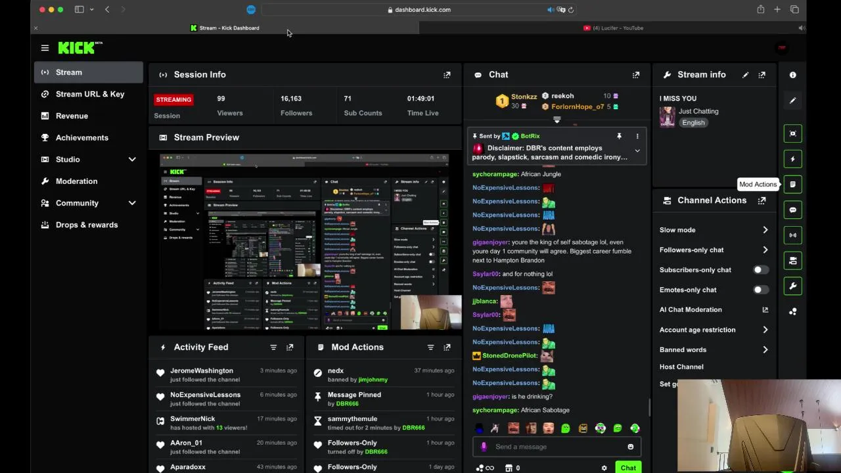Click SwimmerNick host entry in Activity Feed

click(x=226, y=422)
